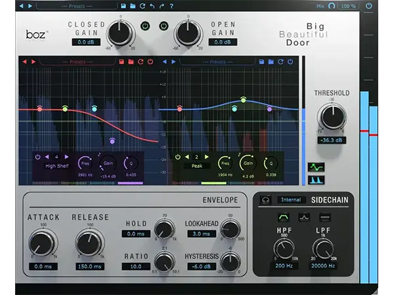Toggle sidechain listen headphones button
Screen dimensions: 394x295
(265, 200)
